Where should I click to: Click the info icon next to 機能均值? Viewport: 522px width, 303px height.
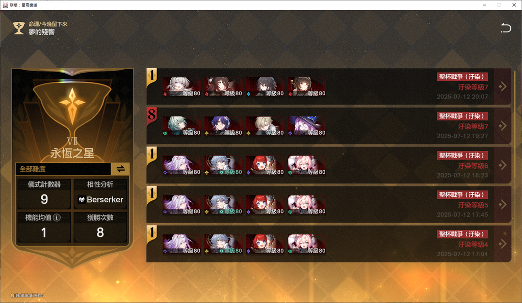[x=57, y=218]
